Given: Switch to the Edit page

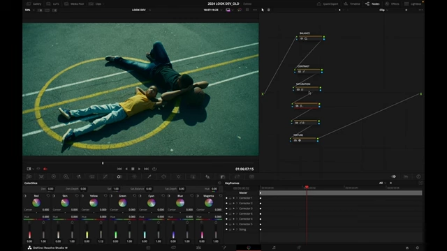Looking at the screenshot, I should click(x=198, y=248).
